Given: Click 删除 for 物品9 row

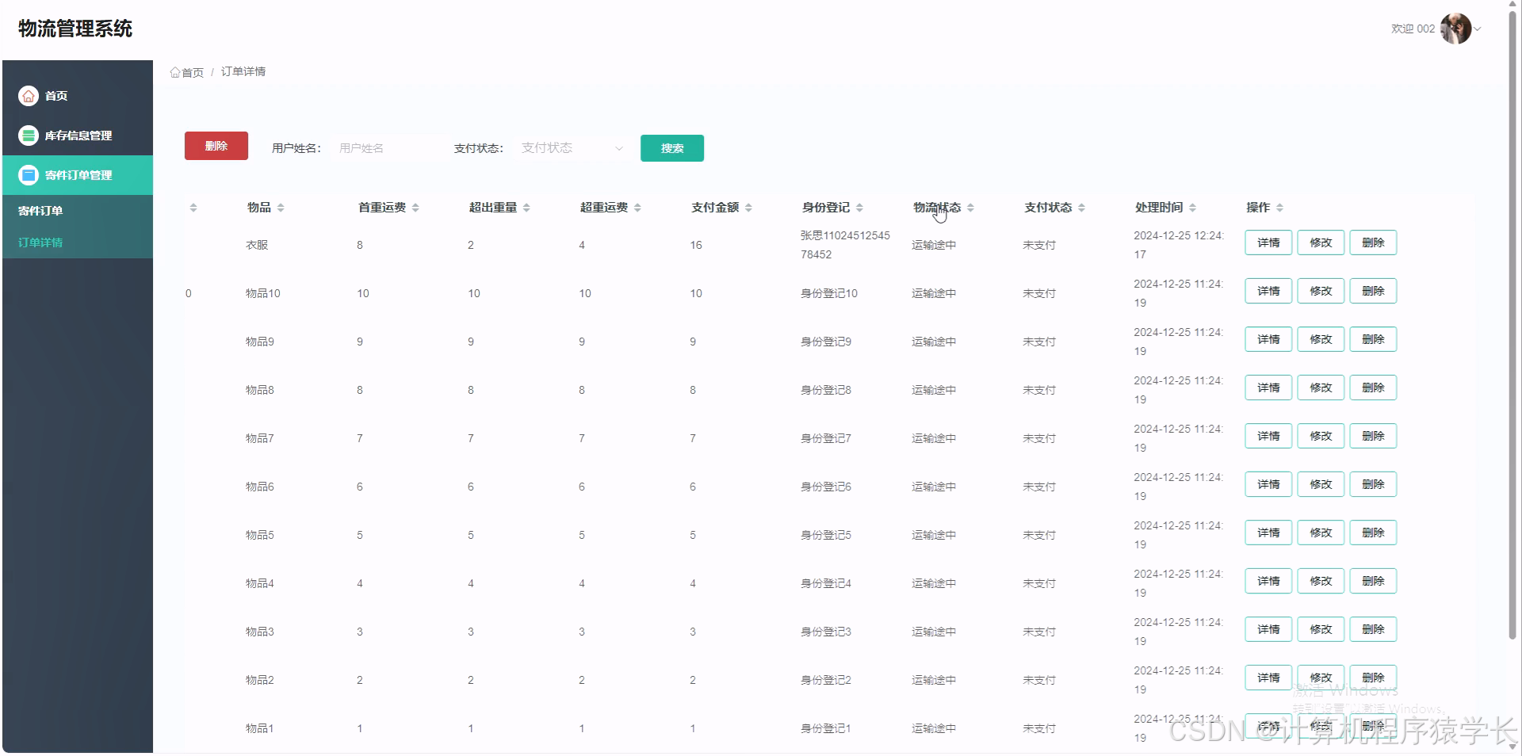Looking at the screenshot, I should (1373, 339).
